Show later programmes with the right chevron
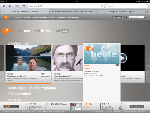150x113 pixels. click(x=125, y=107)
